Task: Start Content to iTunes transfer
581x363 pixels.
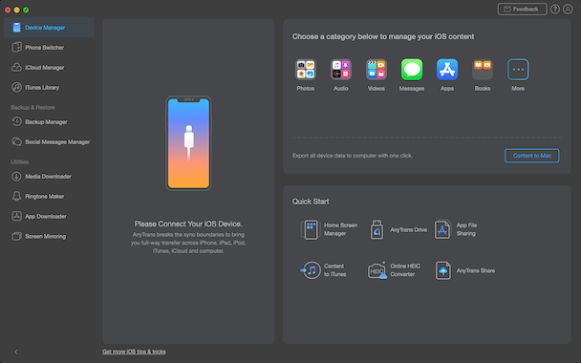Action: (x=323, y=270)
